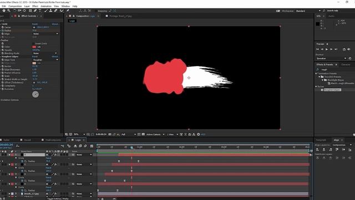Click Toggle Switches / Modes button
Image resolution: width=355 pixels, height=200 pixels.
58,199
